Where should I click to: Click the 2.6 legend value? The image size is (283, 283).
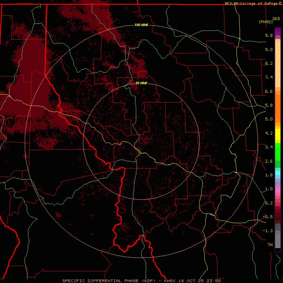pyautogui.click(x=269, y=161)
